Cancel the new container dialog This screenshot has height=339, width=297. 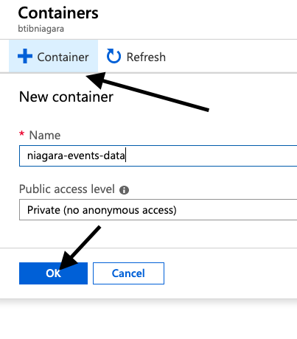click(x=128, y=273)
